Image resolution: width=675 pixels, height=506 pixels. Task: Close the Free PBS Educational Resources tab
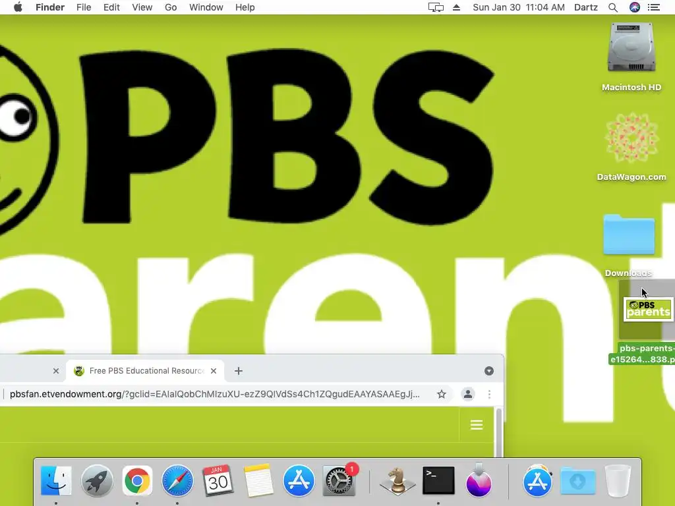click(214, 371)
